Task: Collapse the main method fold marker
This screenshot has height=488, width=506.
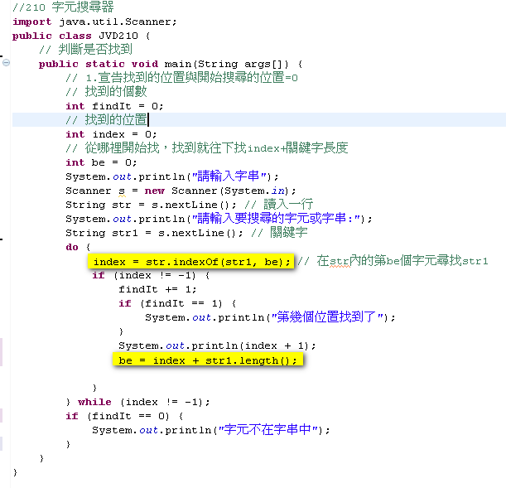Action: click(6, 63)
